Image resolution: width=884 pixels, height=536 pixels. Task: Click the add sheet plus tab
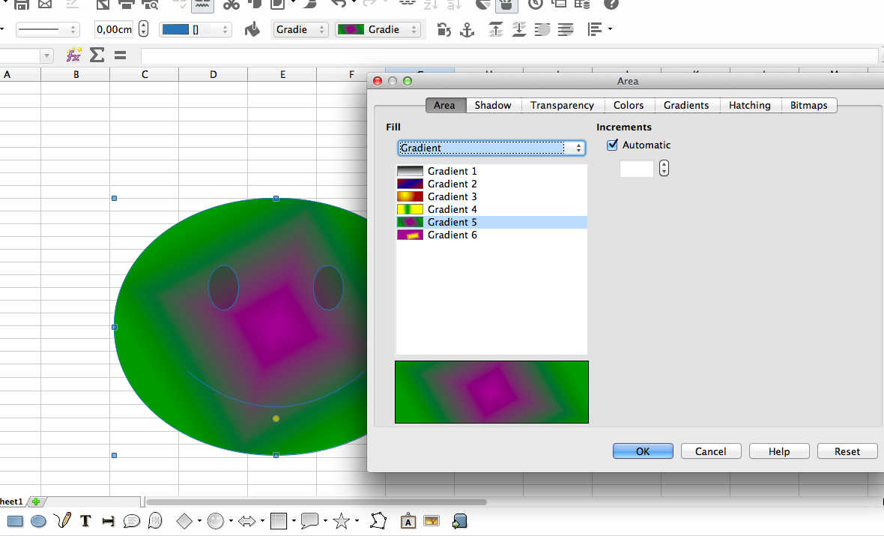35,502
